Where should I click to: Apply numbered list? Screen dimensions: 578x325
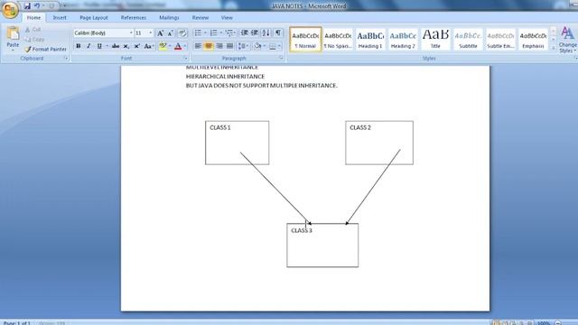(x=213, y=33)
